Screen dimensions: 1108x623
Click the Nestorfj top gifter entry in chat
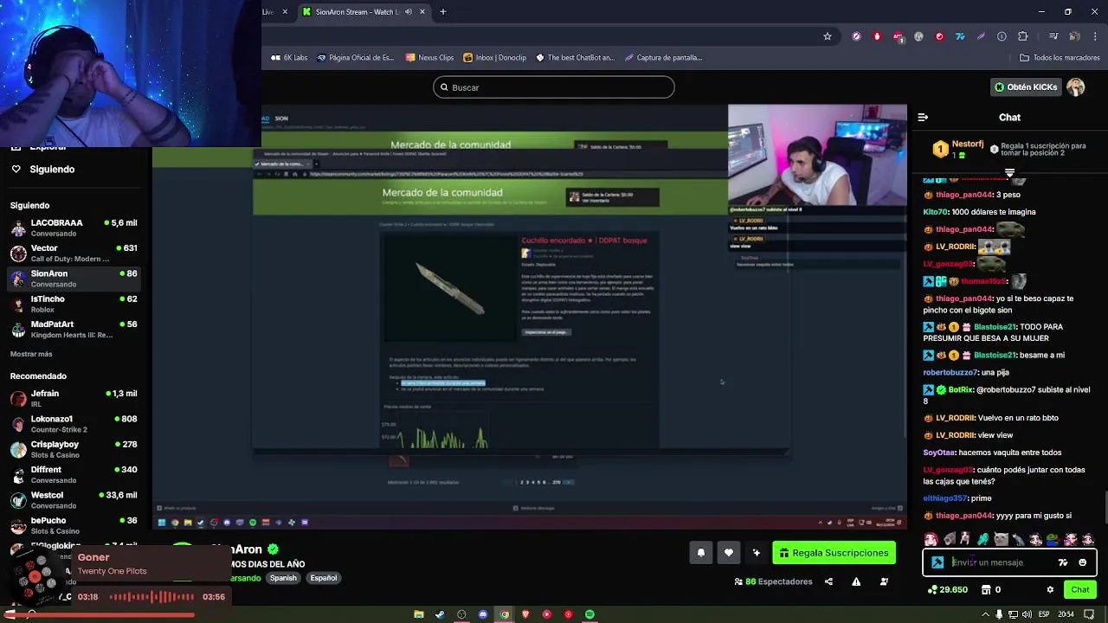coord(958,149)
